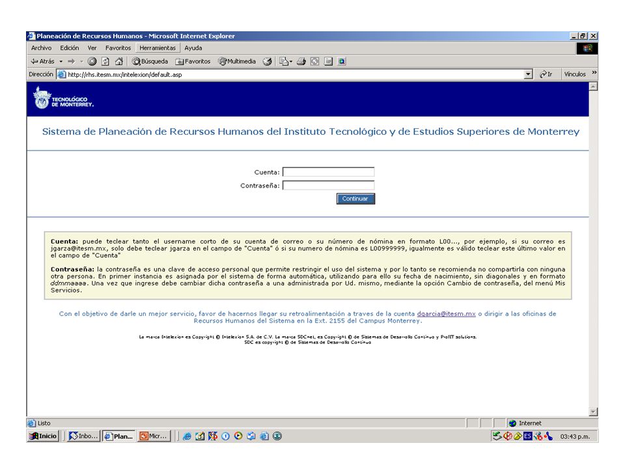
Task: Open the Ayuda menu
Action: [x=193, y=48]
